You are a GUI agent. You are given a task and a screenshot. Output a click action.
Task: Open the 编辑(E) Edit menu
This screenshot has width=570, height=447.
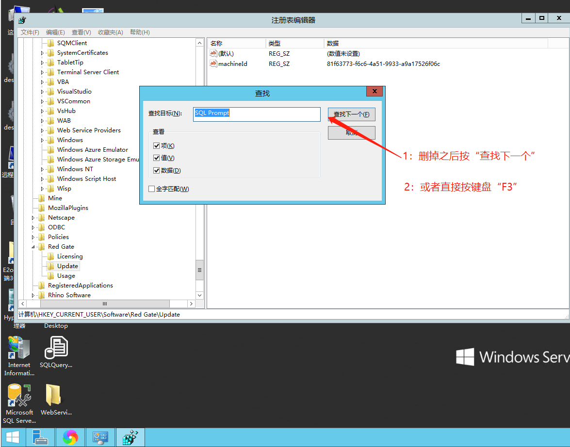click(55, 32)
